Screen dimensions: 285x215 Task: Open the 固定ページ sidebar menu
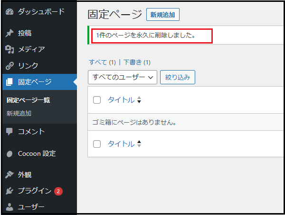click(x=39, y=82)
